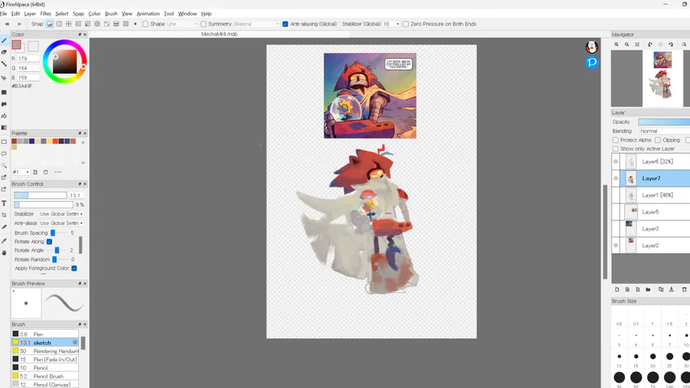Select the Dot tool

[4, 64]
